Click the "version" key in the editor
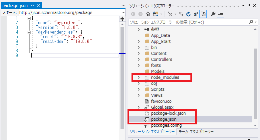Viewport: 260px width, 140px height. click(x=46, y=27)
